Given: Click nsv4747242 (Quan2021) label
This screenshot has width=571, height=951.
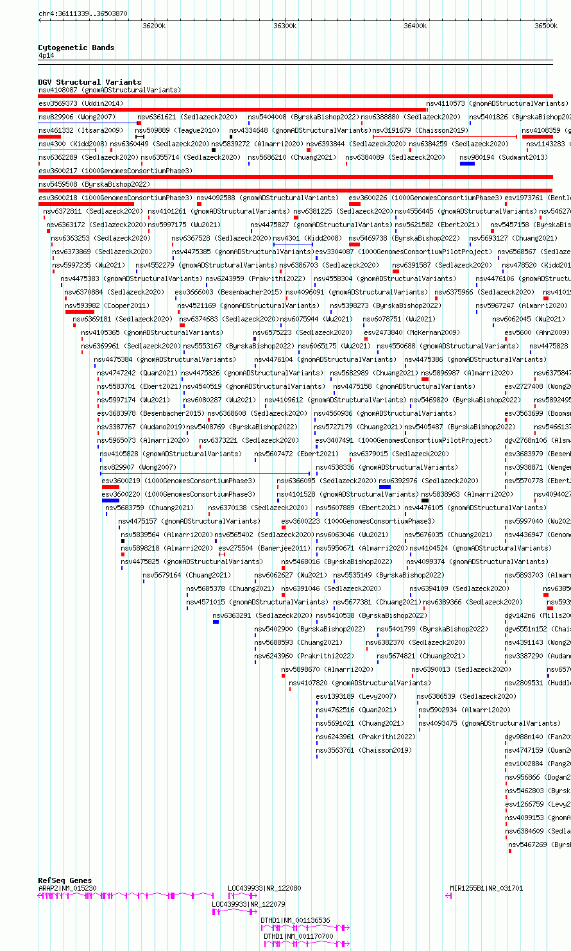Looking at the screenshot, I should pyautogui.click(x=137, y=373).
